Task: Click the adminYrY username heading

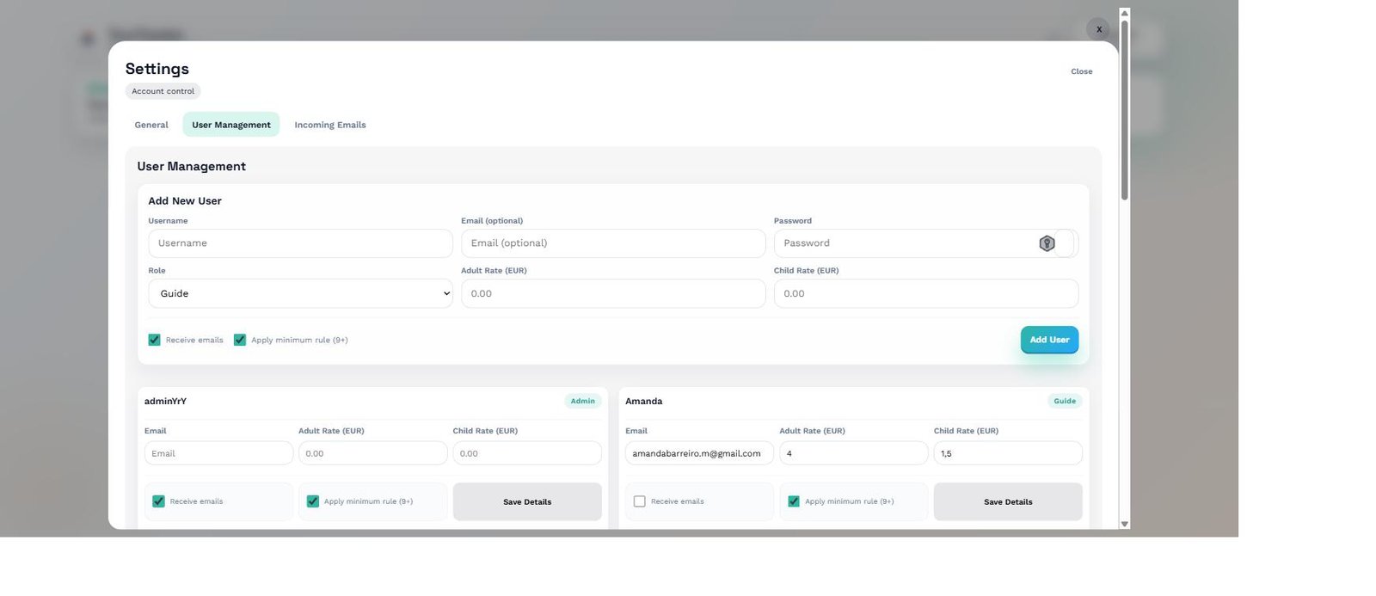Action: click(165, 401)
